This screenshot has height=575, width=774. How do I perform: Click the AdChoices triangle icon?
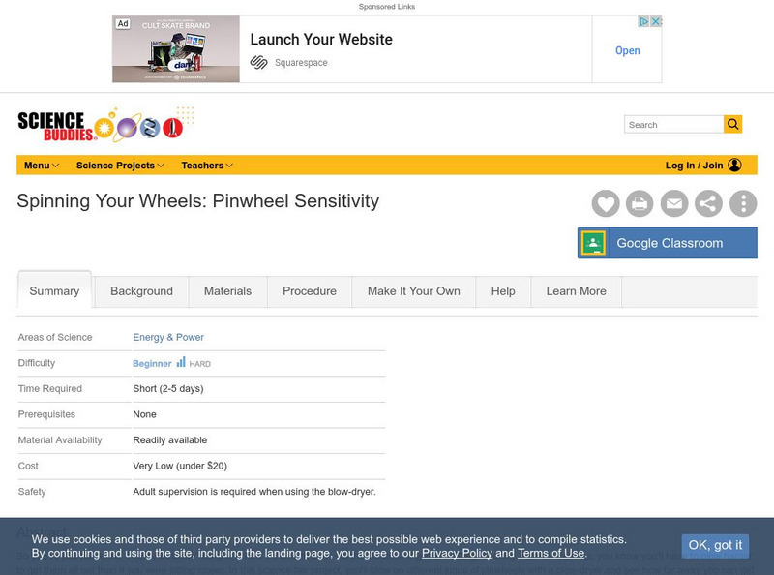point(643,21)
